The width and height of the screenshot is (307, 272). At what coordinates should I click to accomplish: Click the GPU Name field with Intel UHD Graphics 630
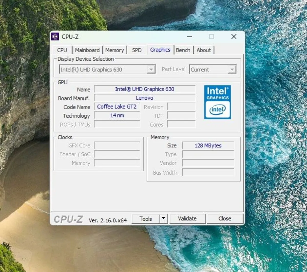pyautogui.click(x=145, y=89)
